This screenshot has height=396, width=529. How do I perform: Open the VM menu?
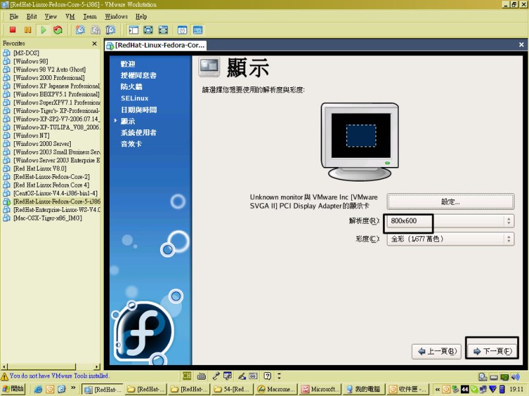coord(70,16)
